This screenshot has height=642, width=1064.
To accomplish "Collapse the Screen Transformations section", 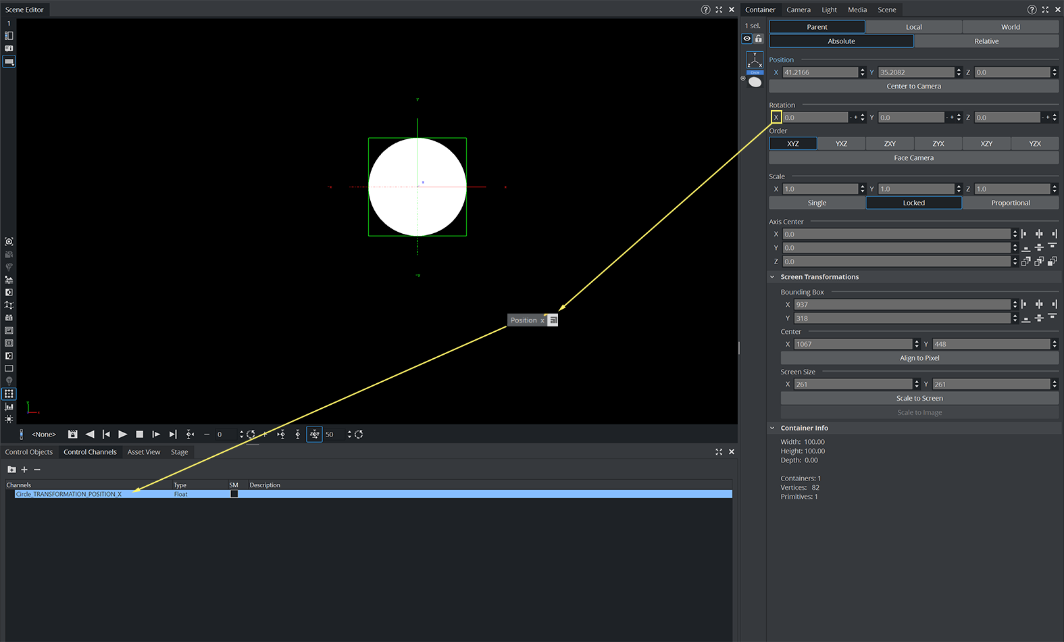I will click(772, 277).
